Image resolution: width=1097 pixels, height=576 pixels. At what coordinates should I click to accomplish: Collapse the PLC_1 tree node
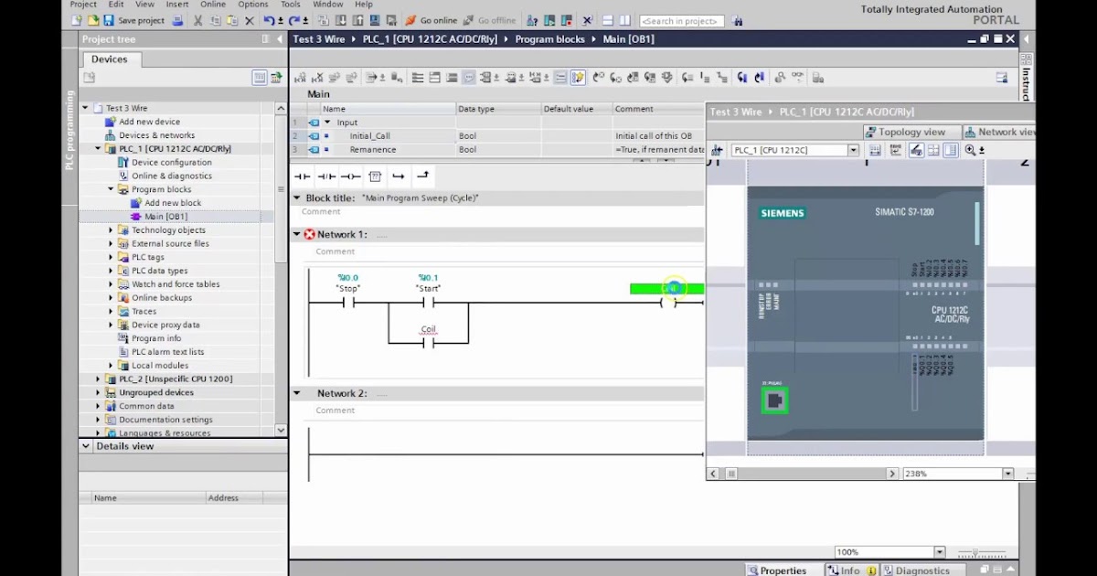99,148
